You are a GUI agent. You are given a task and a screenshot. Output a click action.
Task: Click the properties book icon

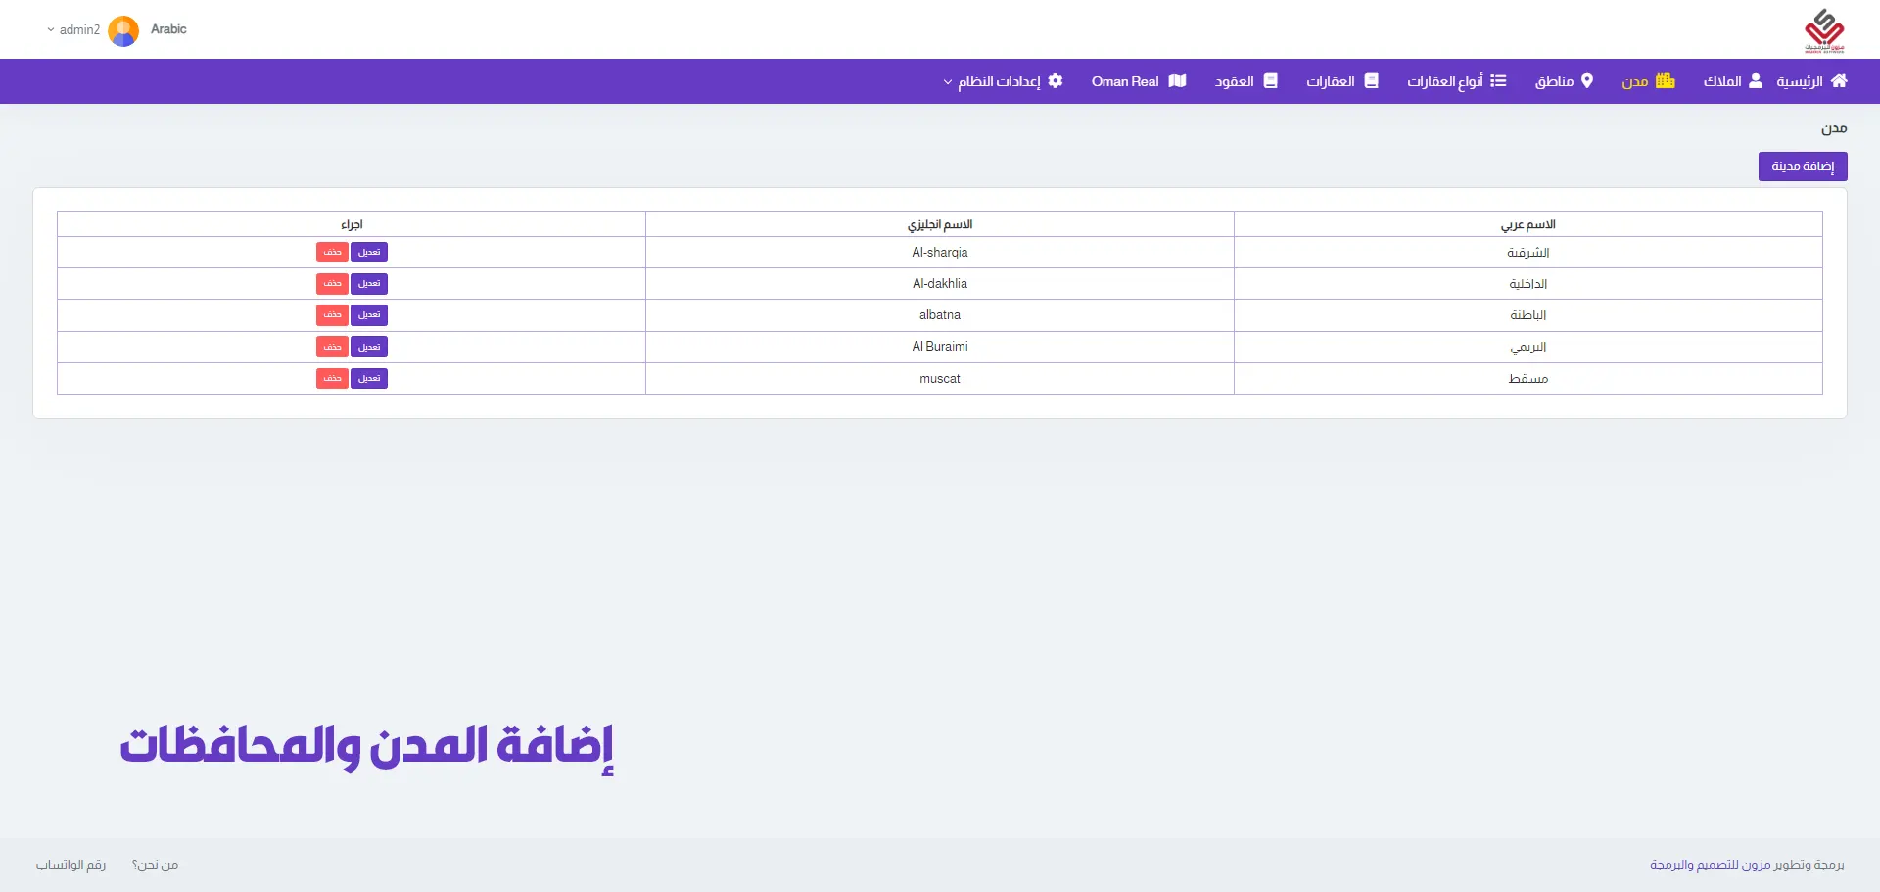tap(1371, 81)
